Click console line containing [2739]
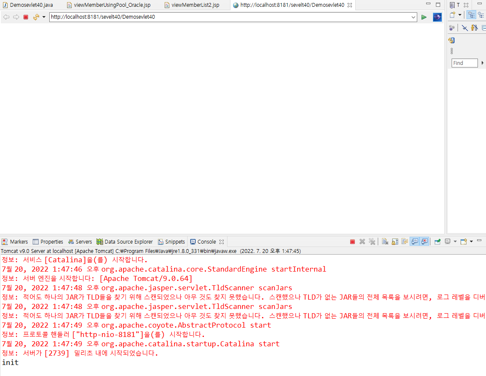This screenshot has height=376, width=486. (x=80, y=353)
